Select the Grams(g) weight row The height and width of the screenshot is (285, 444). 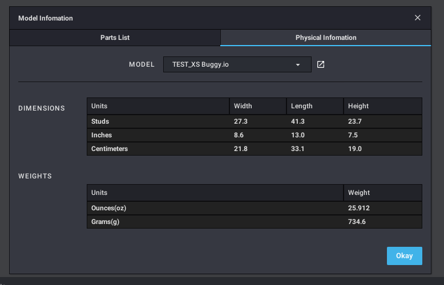point(255,222)
